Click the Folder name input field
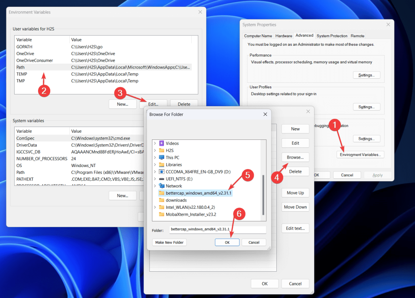415x298 pixels. pos(218,230)
